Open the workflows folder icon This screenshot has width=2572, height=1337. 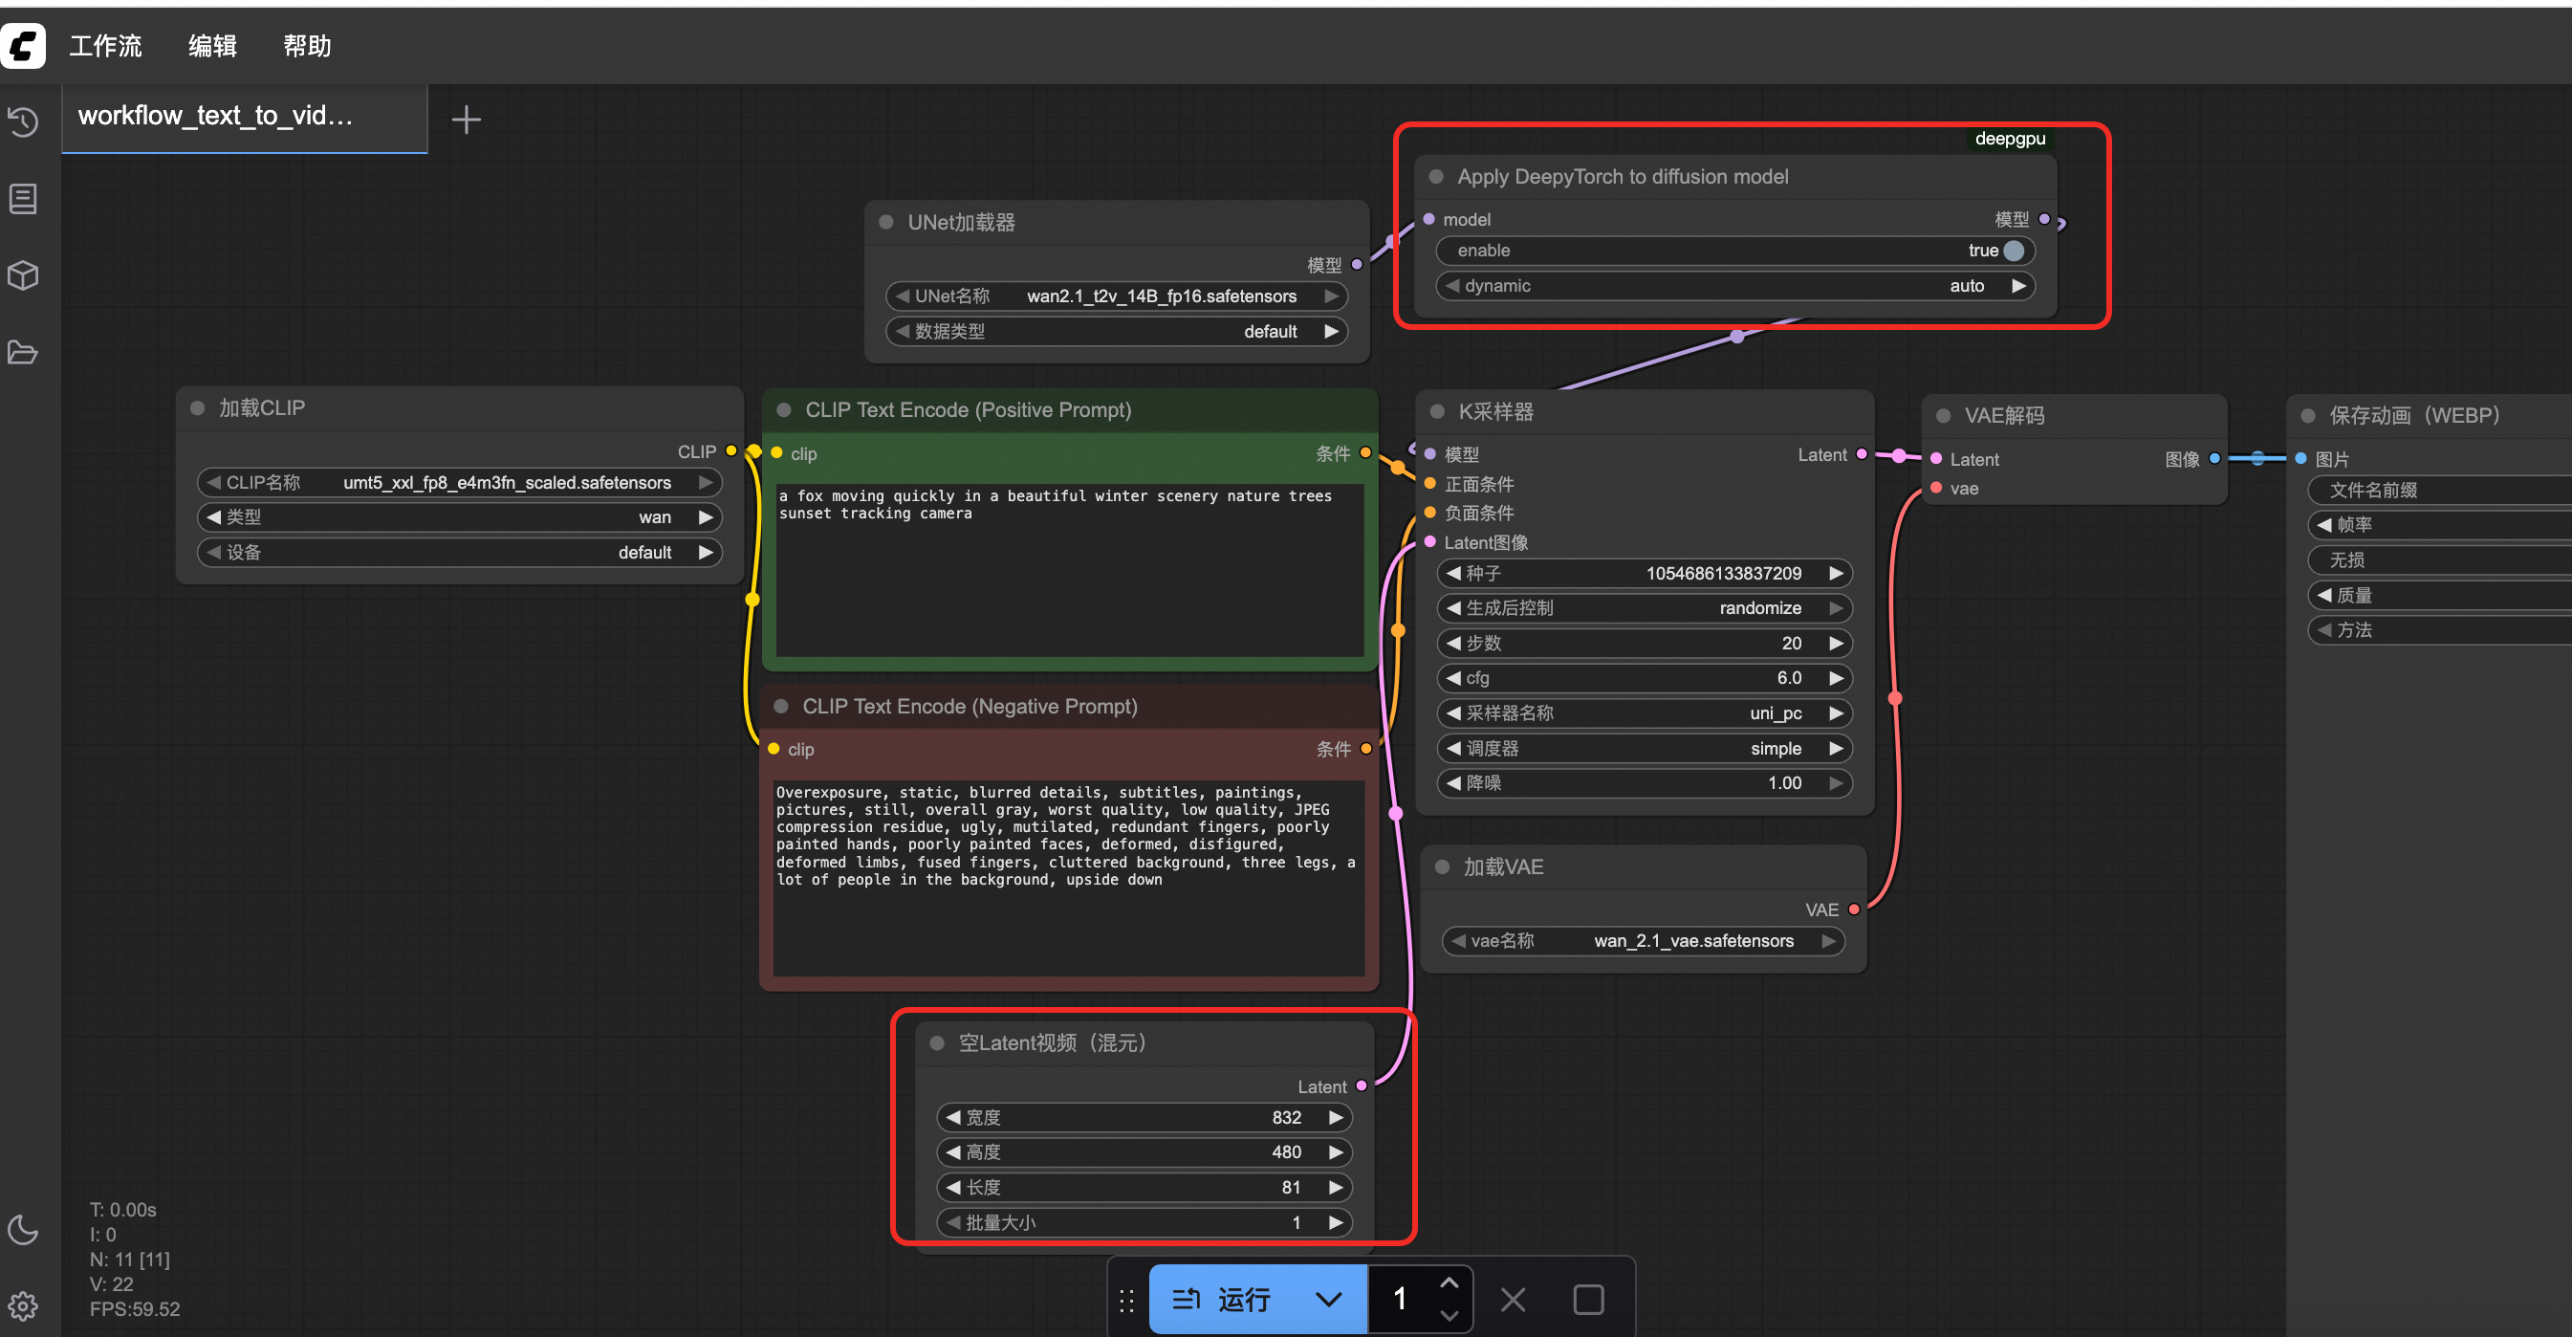coord(23,353)
